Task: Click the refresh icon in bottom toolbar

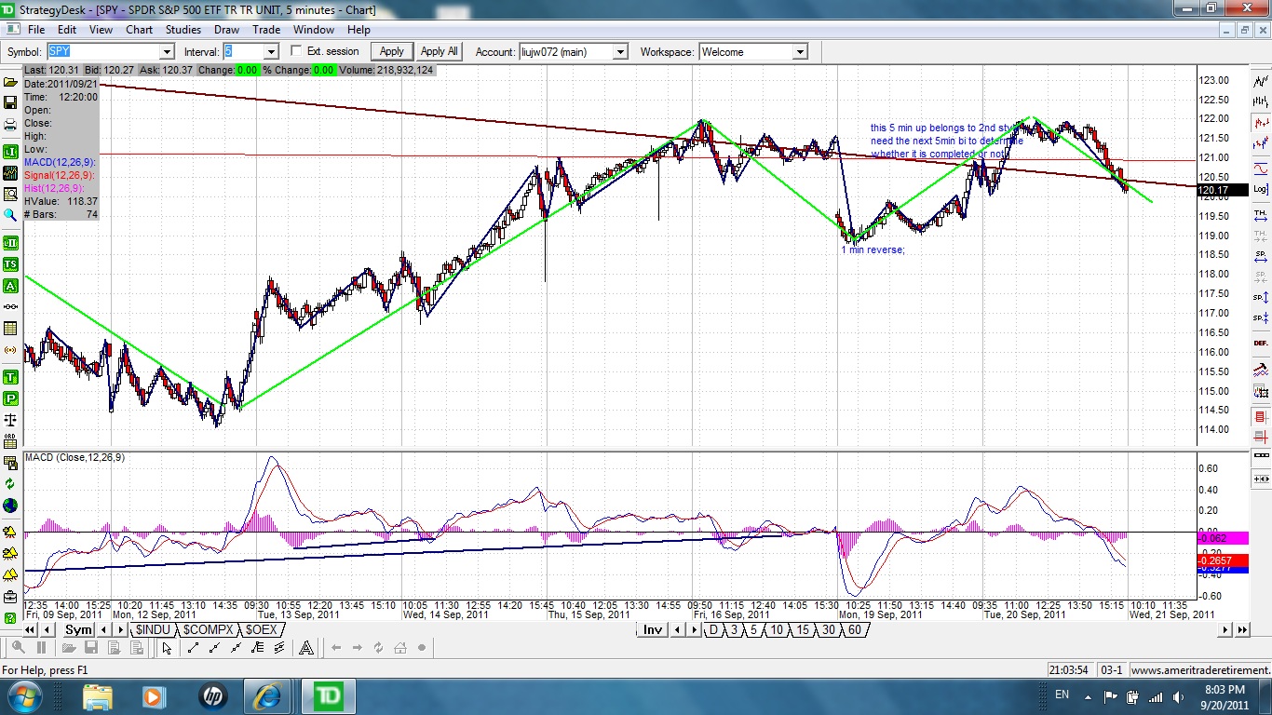Action: tap(378, 648)
